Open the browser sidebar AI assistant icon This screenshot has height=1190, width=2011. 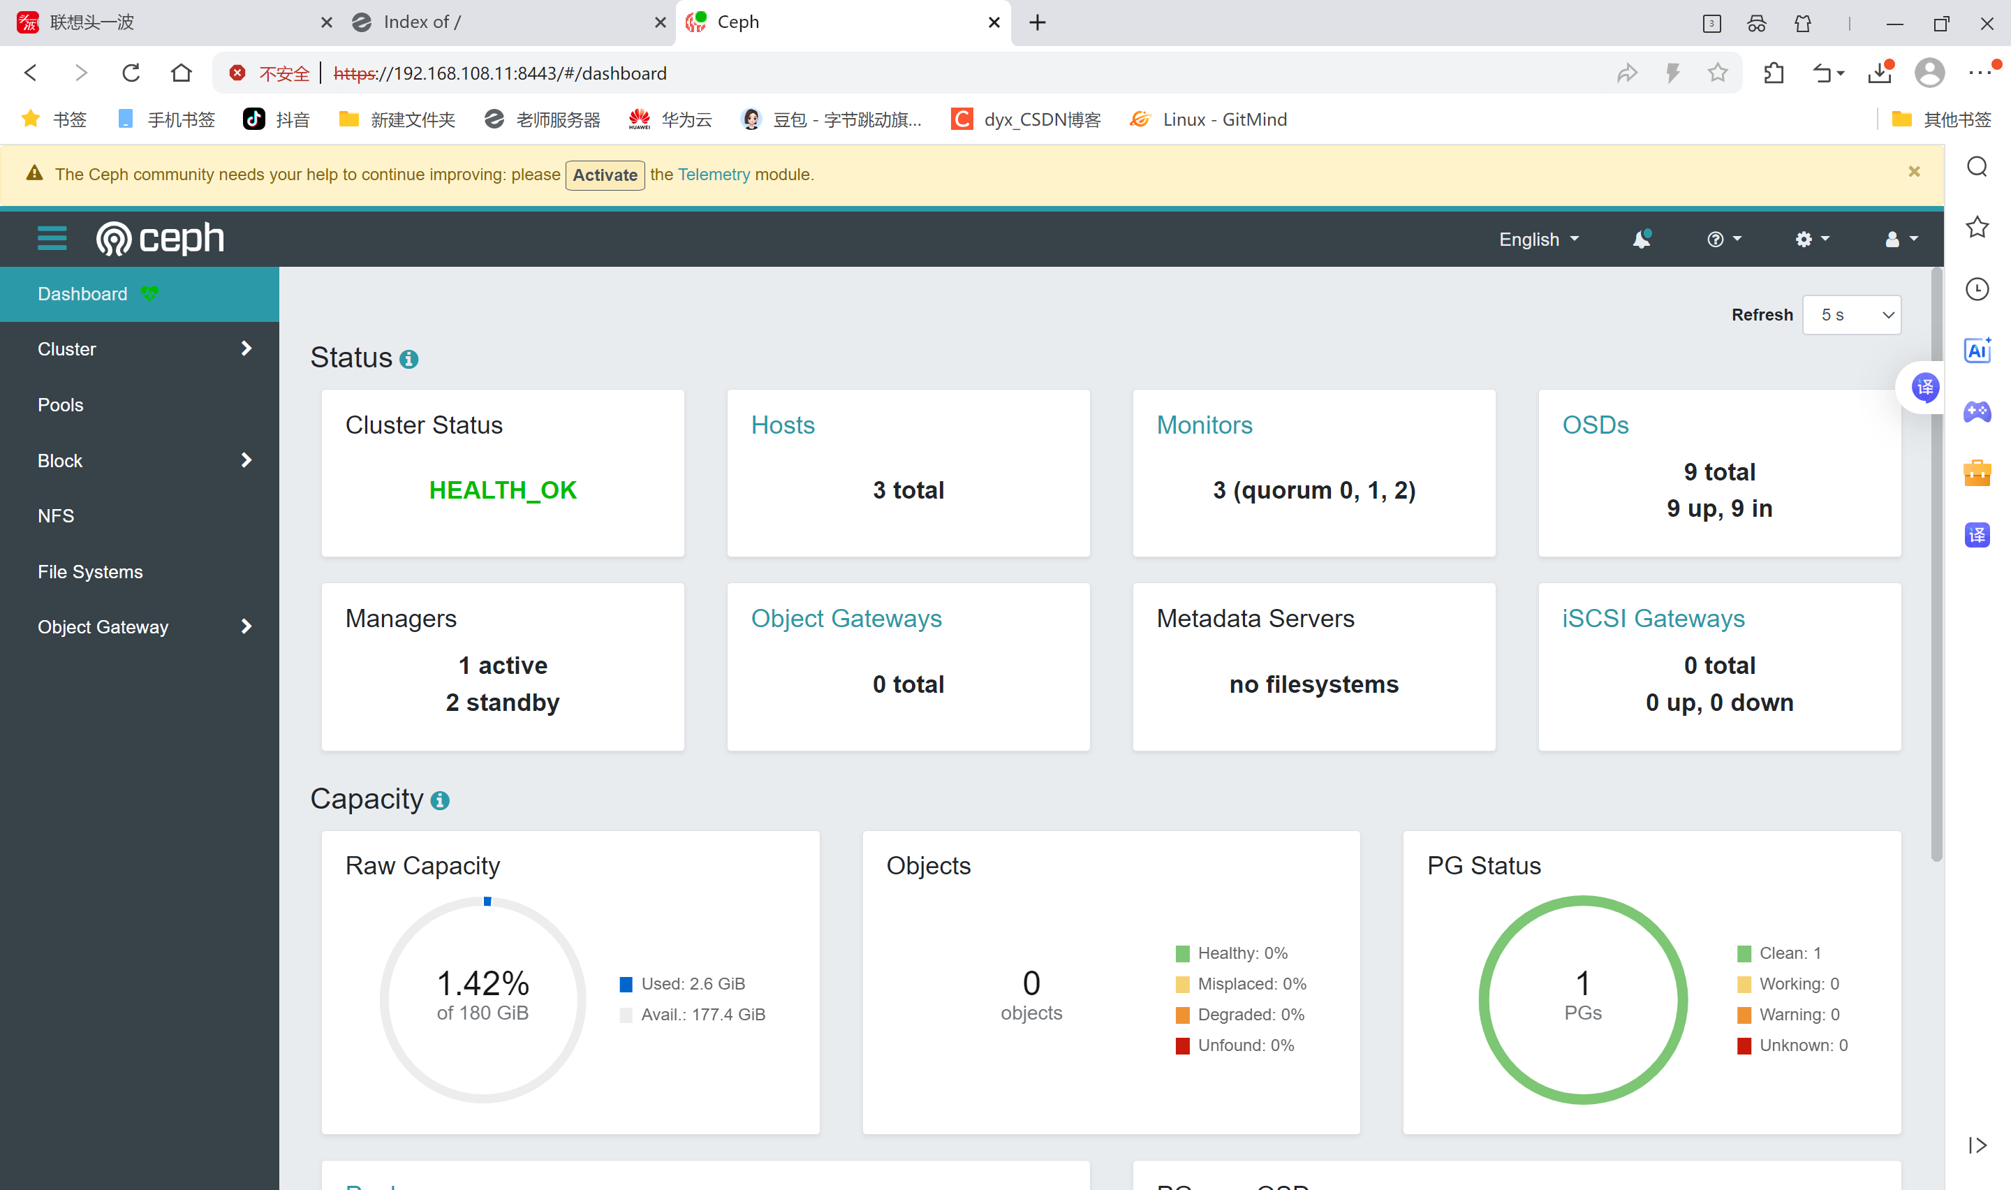[x=1977, y=351]
